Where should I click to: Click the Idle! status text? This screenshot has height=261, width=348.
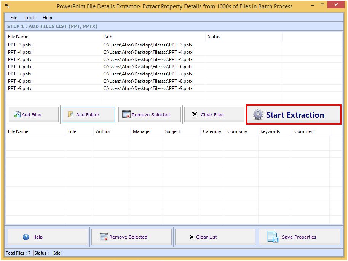click(57, 253)
